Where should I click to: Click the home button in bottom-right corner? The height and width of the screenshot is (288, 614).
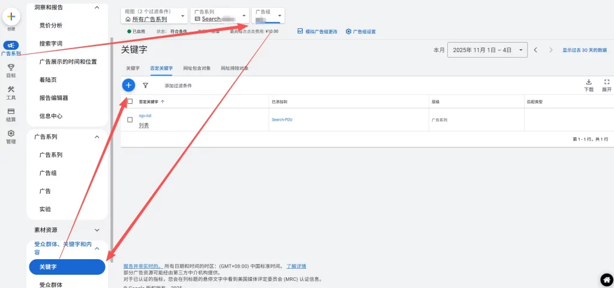pos(607,280)
